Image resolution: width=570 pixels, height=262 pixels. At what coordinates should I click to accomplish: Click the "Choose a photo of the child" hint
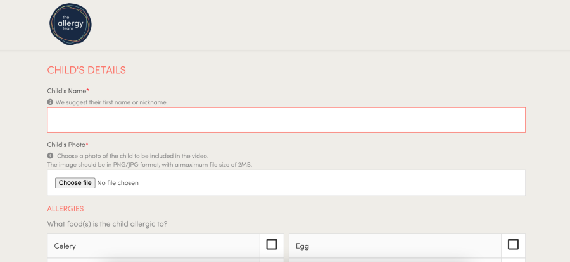(x=132, y=156)
